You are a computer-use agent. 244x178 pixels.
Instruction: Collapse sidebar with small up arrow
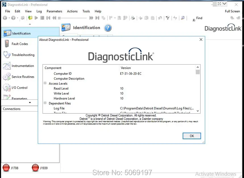[x=30, y=24]
